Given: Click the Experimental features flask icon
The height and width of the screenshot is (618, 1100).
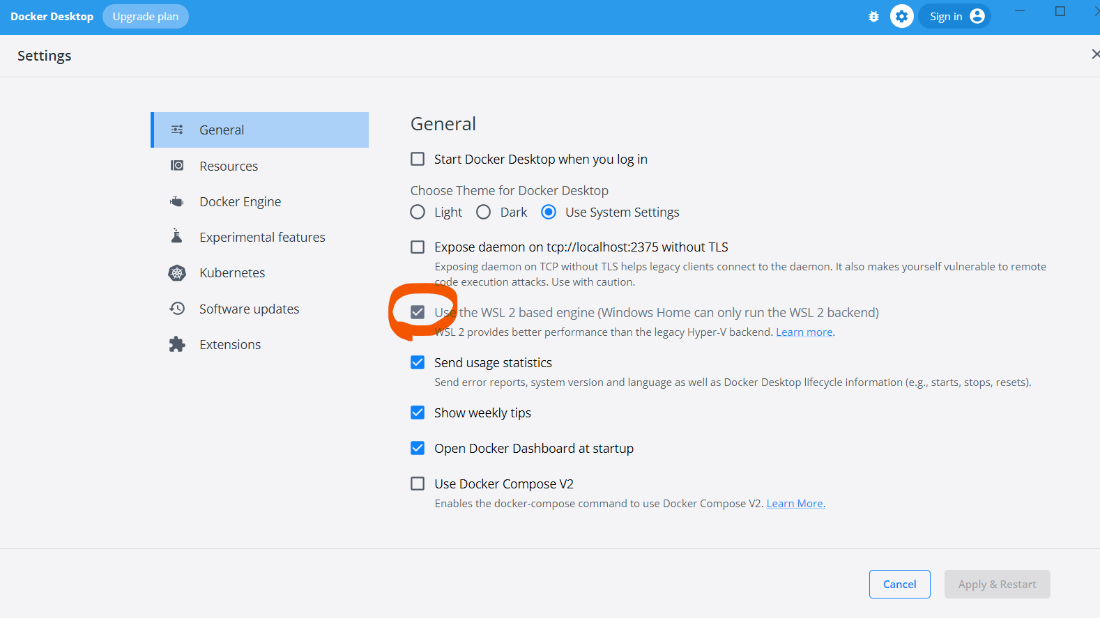Looking at the screenshot, I should (177, 236).
